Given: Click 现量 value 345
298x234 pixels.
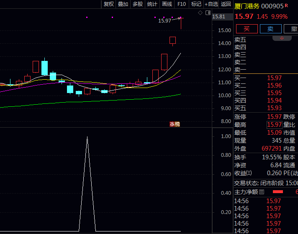Looking at the screenshot, I should click(x=277, y=141).
